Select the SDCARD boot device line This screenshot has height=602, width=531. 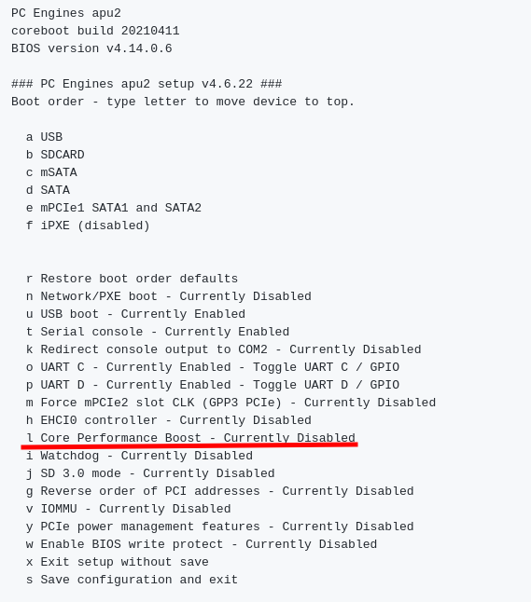coord(55,155)
